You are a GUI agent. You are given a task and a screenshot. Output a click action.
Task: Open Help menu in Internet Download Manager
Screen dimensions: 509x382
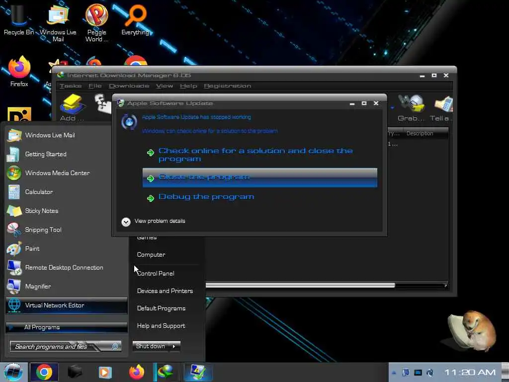pos(188,86)
